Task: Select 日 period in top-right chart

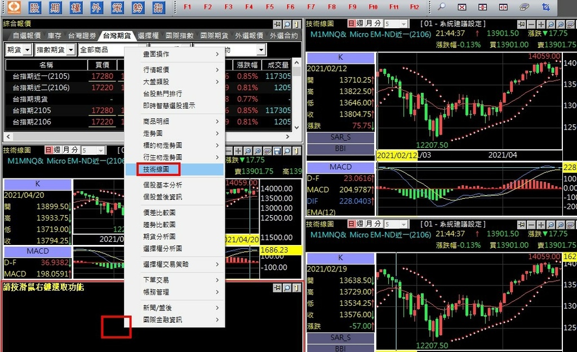Action: point(352,24)
